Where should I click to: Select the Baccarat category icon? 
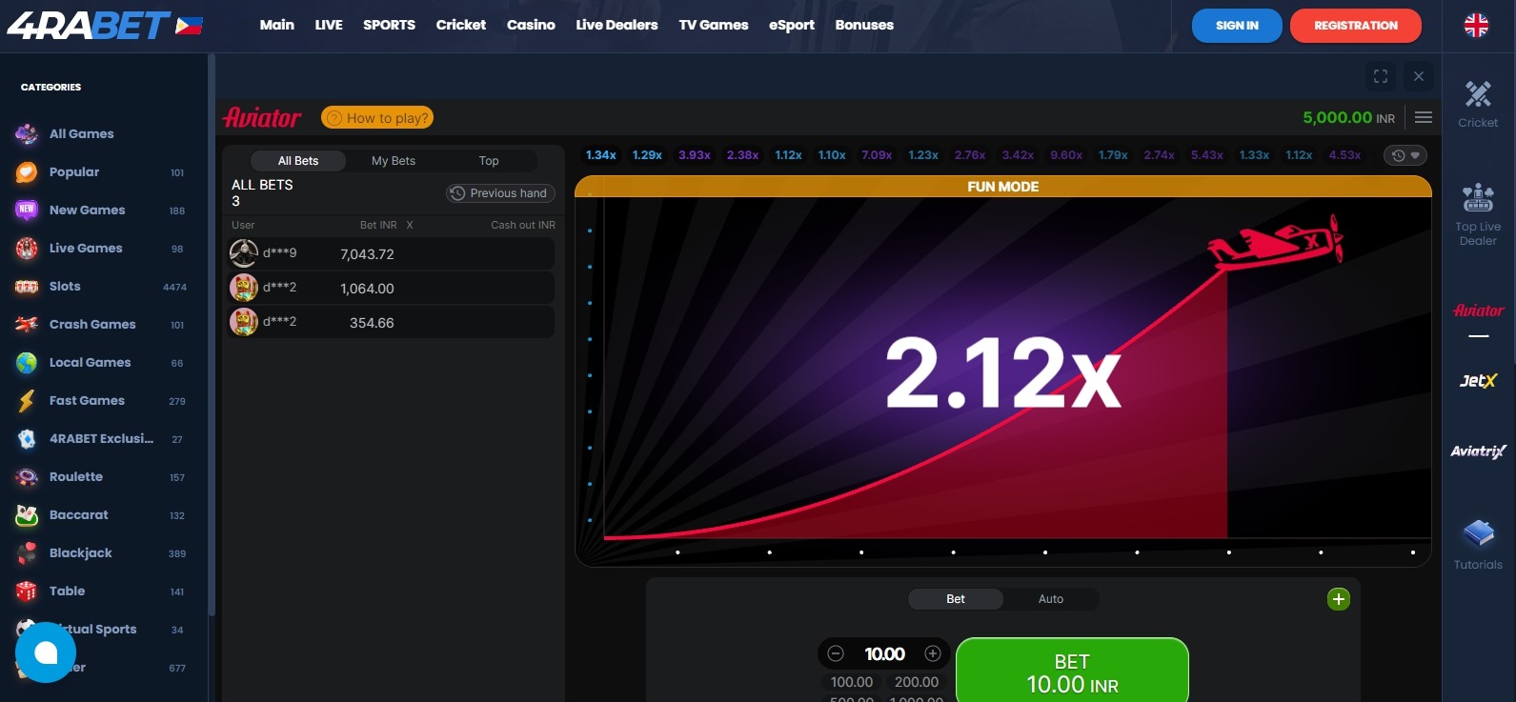(27, 515)
